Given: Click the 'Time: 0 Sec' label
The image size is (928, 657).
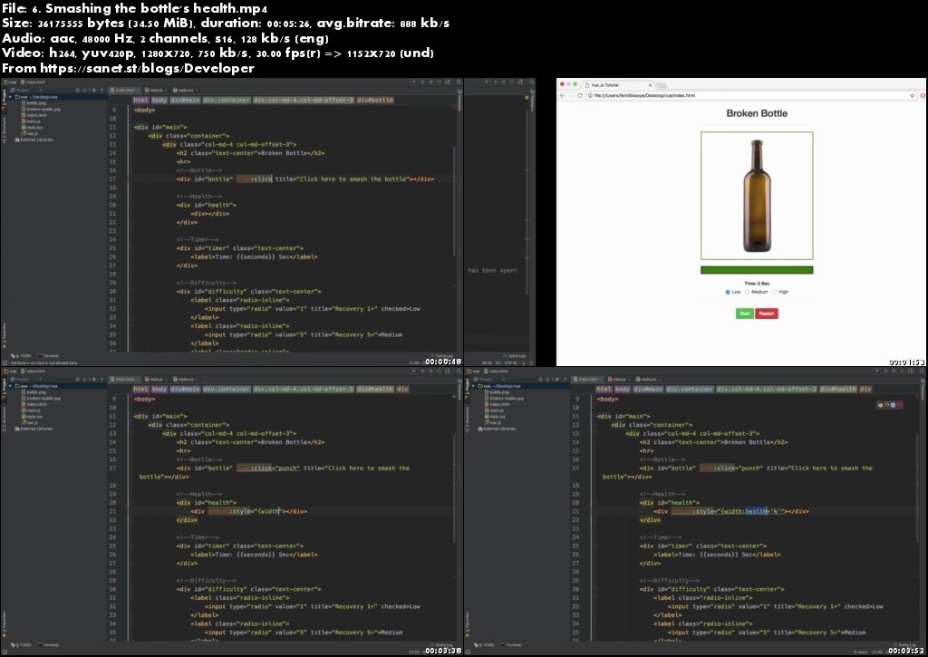Looking at the screenshot, I should click(x=757, y=284).
